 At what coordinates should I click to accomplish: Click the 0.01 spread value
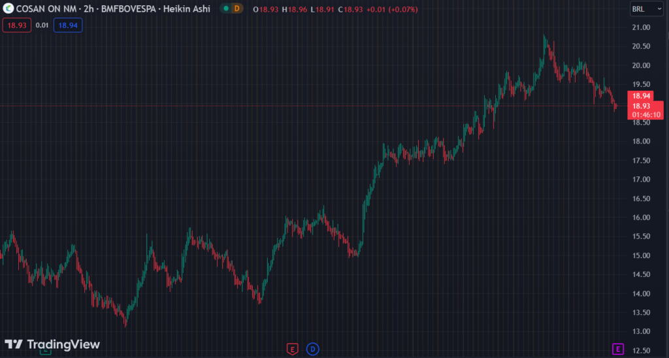42,25
